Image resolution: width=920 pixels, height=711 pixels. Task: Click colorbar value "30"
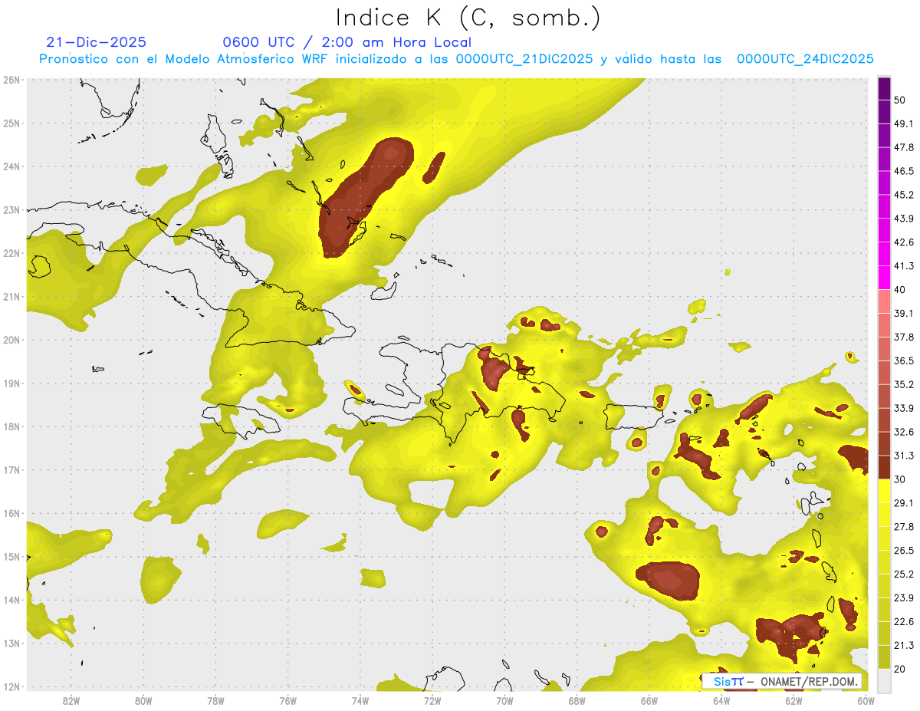pyautogui.click(x=900, y=479)
